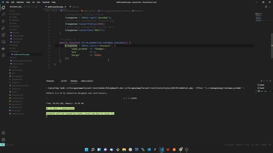
Task: Open TestCase.php in the explorer tree
Action: (18, 64)
